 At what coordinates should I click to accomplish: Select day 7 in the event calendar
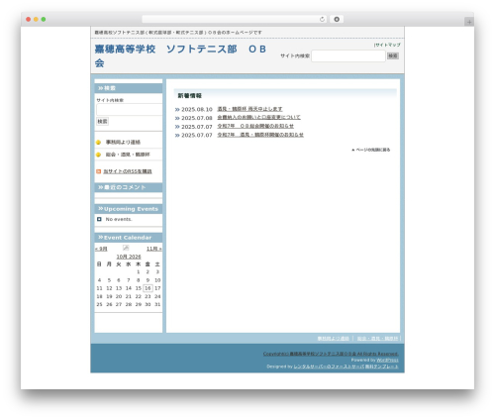coord(129,280)
